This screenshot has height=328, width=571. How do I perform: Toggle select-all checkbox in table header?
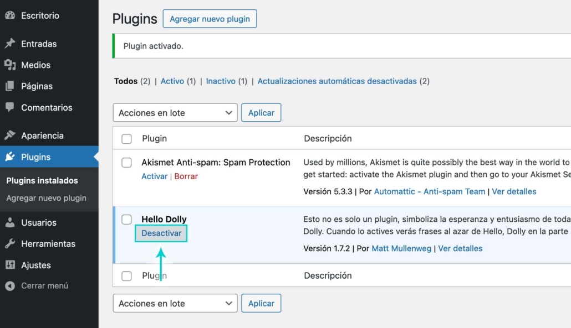coord(126,139)
